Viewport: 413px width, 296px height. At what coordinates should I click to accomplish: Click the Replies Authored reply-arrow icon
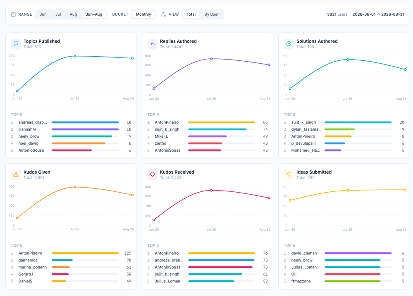click(x=152, y=44)
